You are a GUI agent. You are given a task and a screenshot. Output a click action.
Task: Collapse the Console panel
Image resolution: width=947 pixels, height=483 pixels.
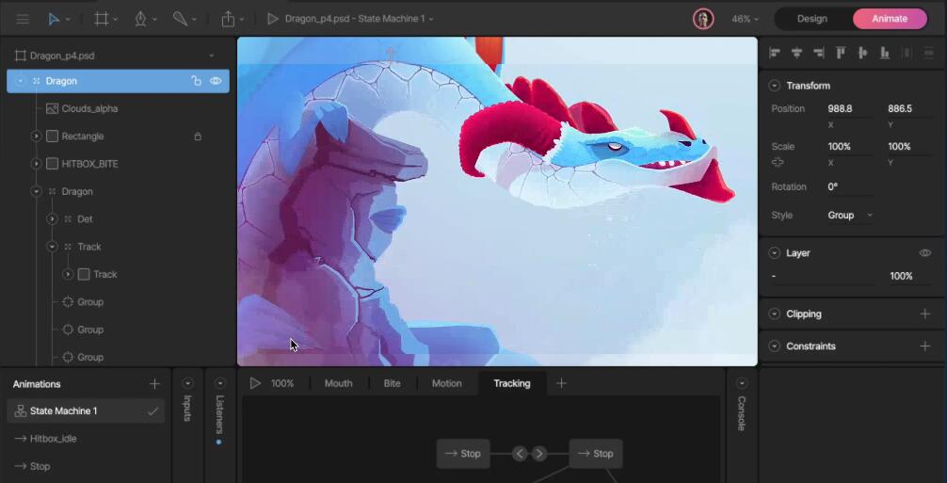coord(743,383)
